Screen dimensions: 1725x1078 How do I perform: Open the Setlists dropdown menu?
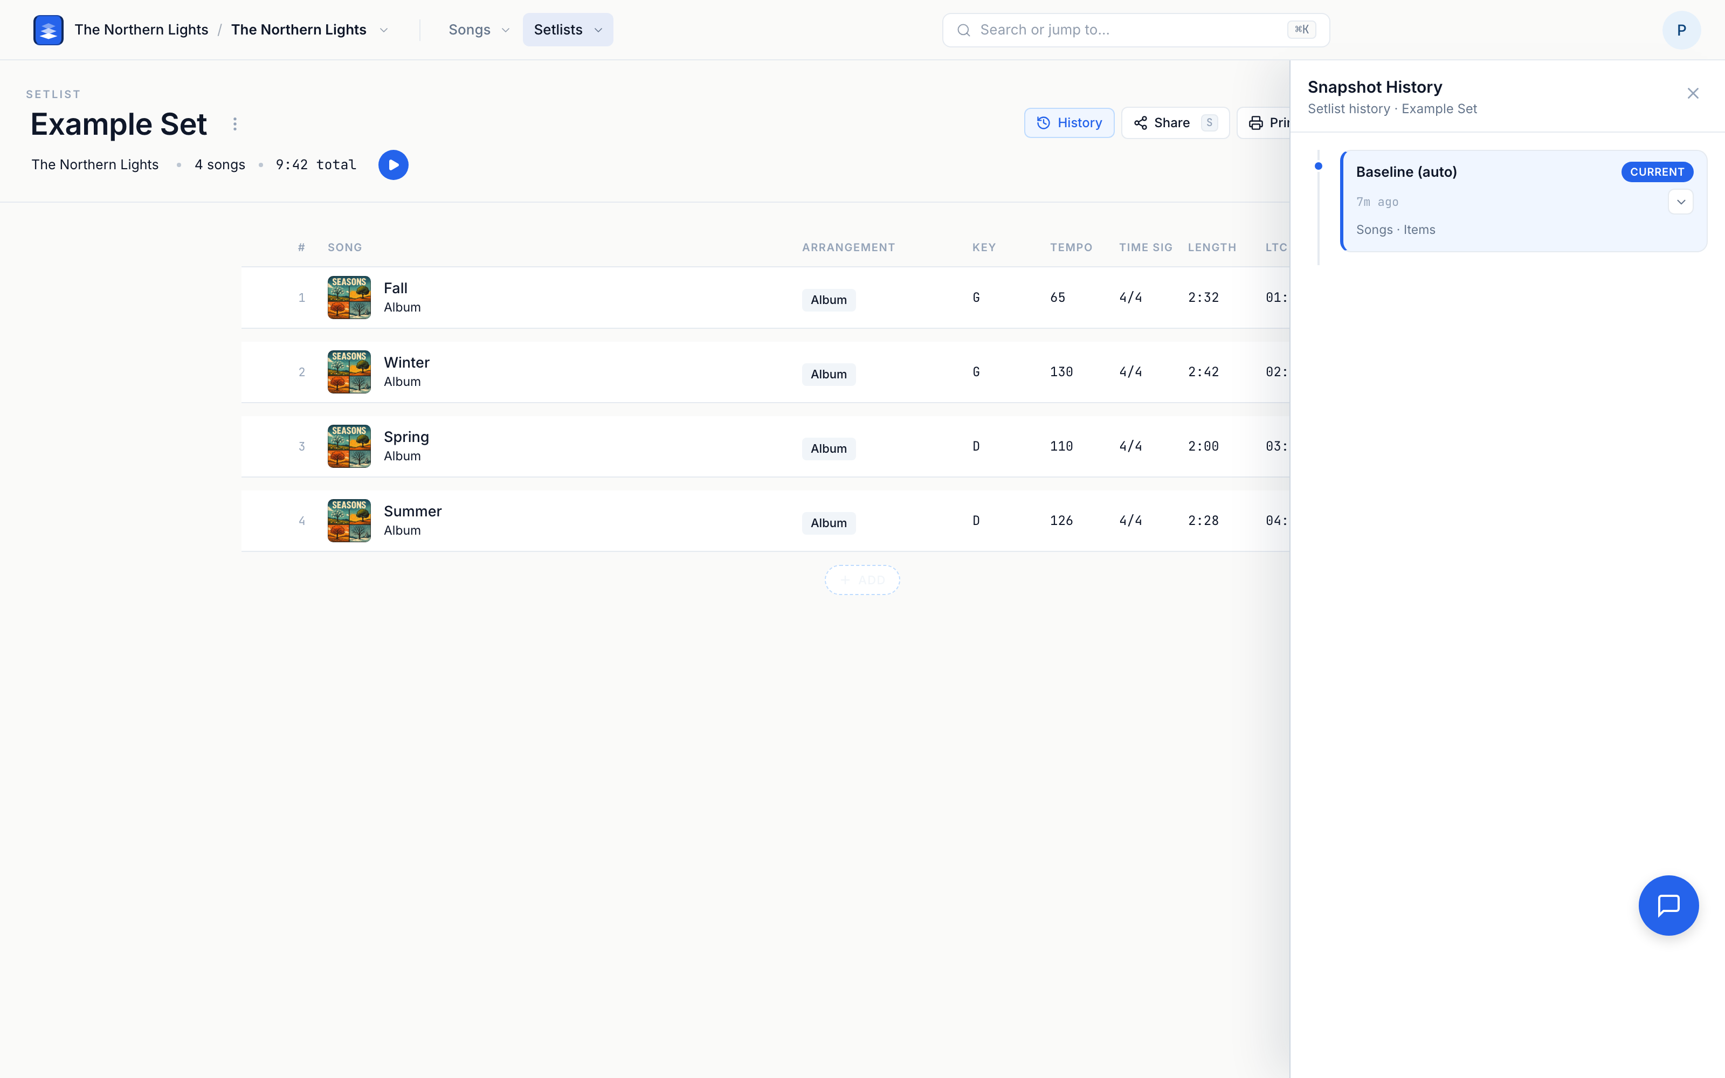[x=568, y=30]
